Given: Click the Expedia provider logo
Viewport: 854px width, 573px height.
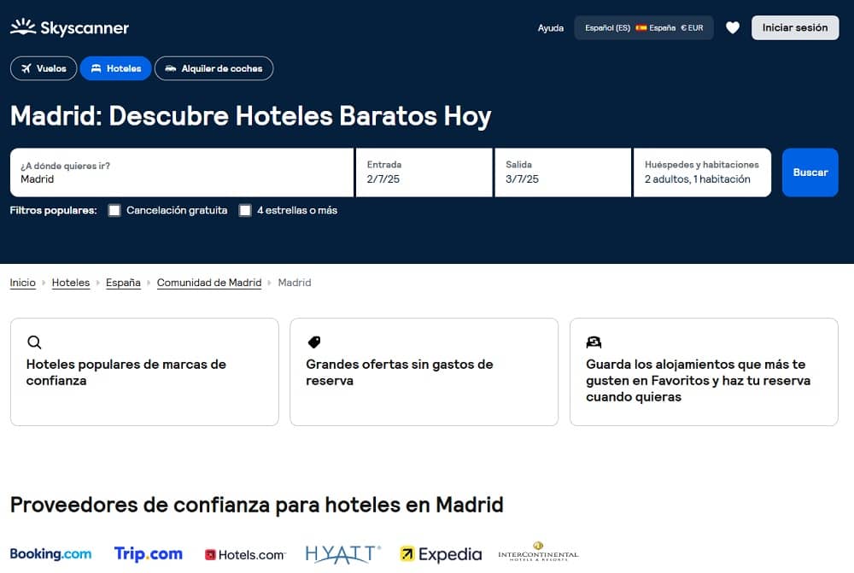Looking at the screenshot, I should (442, 554).
